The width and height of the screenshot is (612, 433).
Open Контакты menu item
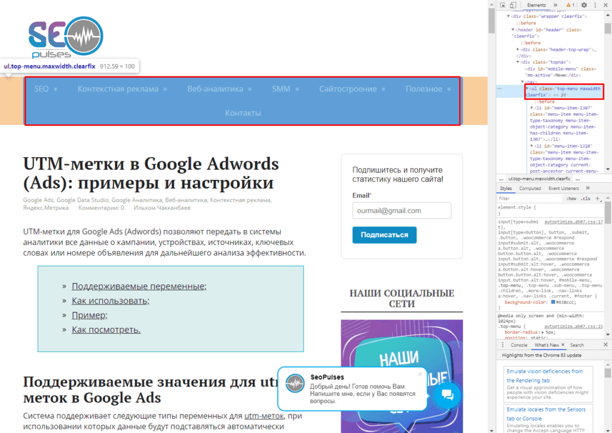pos(243,113)
